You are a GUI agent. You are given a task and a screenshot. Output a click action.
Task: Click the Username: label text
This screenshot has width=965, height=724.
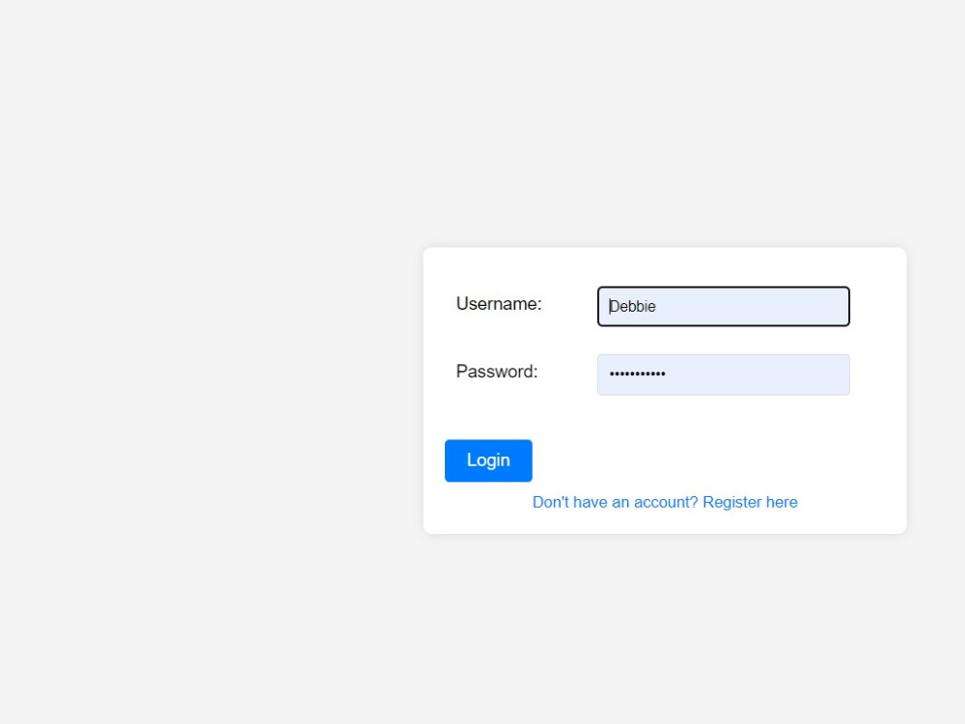(498, 303)
